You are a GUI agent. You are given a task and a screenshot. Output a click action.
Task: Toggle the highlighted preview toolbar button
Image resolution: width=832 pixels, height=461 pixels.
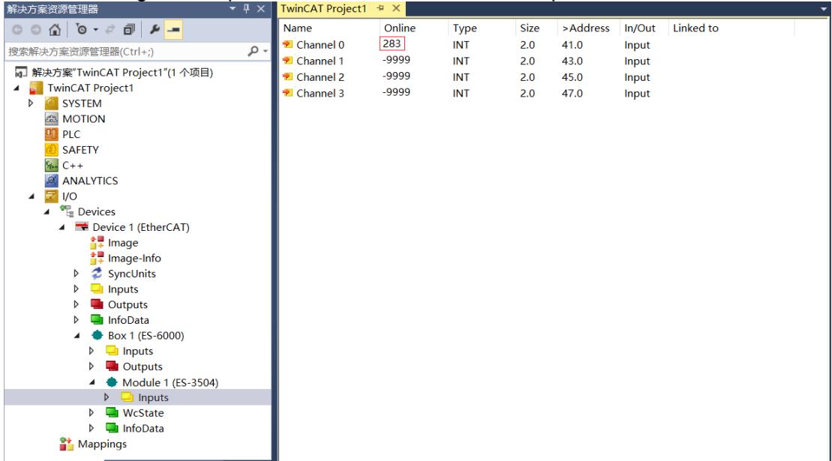[173, 30]
